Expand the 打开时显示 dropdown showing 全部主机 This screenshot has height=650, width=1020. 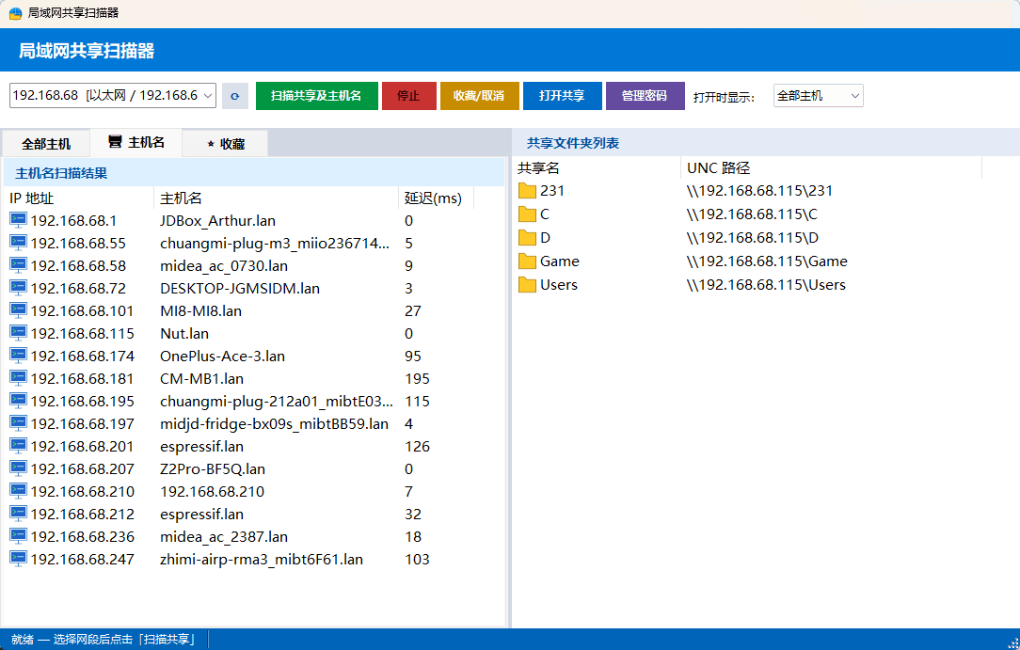pyautogui.click(x=818, y=96)
